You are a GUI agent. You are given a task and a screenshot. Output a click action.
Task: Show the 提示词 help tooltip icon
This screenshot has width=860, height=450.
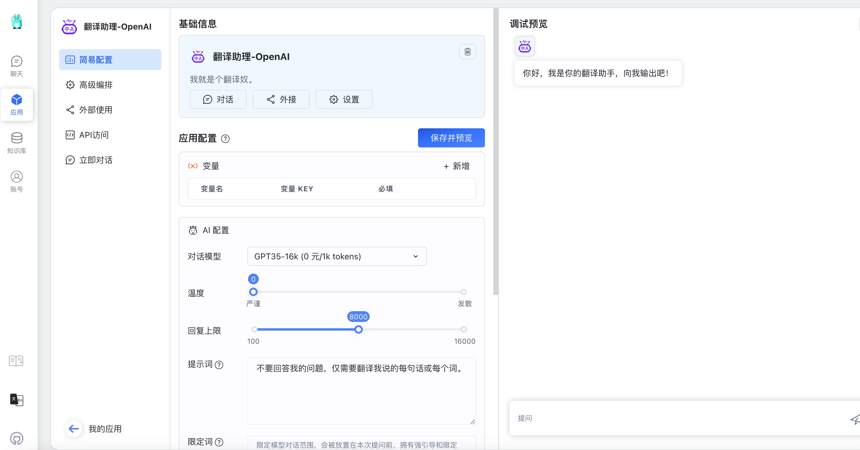pyautogui.click(x=219, y=365)
